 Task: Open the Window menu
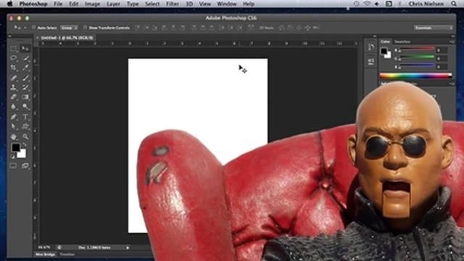pos(227,4)
